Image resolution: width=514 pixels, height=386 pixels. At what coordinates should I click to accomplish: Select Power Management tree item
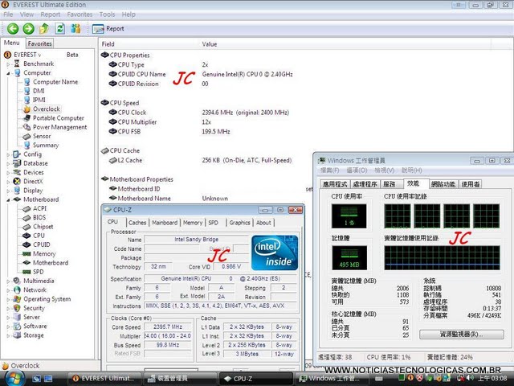click(60, 127)
